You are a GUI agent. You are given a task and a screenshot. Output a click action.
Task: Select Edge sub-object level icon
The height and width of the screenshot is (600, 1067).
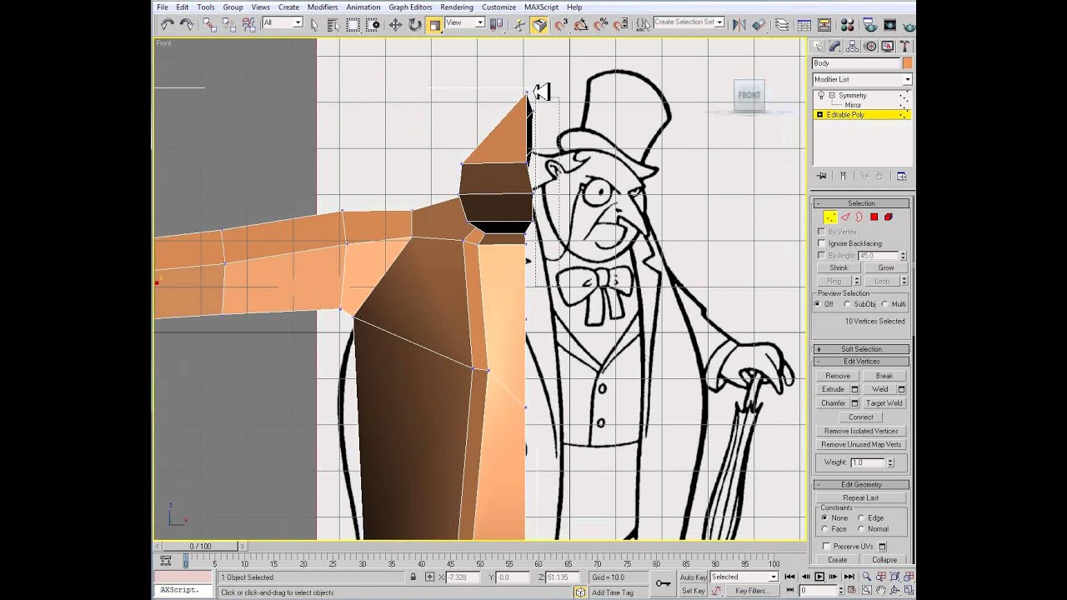(x=844, y=217)
